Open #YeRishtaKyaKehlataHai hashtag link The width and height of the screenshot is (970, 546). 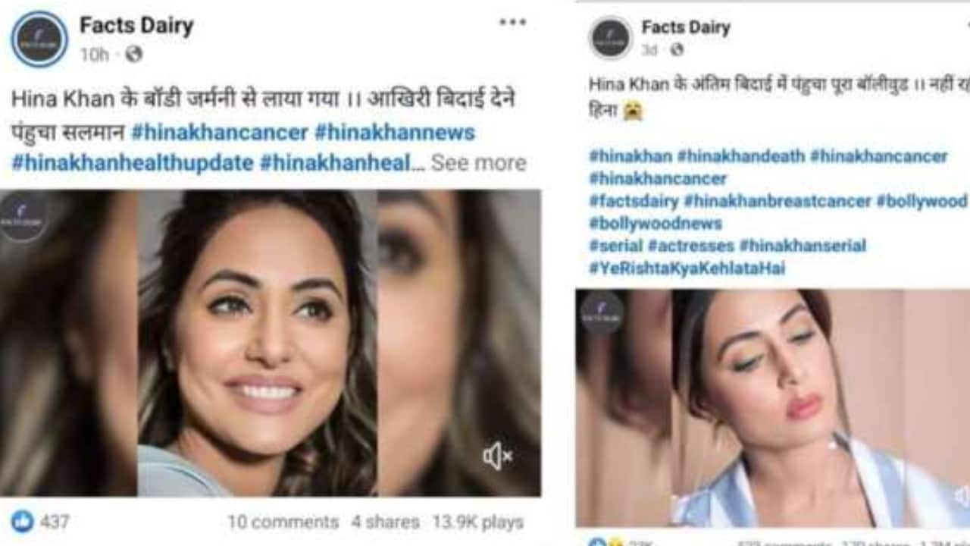(687, 268)
